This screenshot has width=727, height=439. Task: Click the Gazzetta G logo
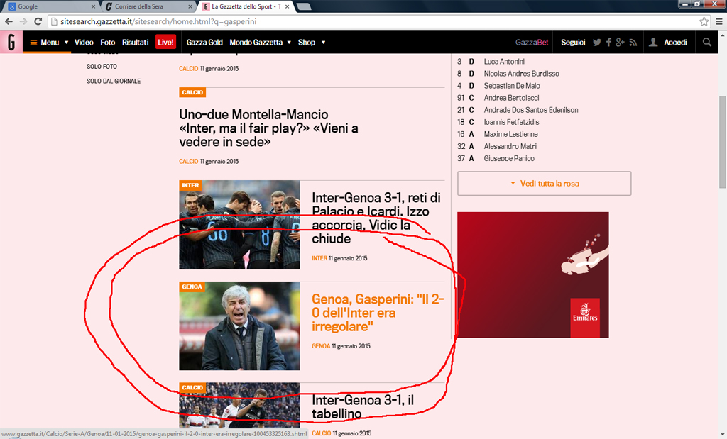point(11,42)
